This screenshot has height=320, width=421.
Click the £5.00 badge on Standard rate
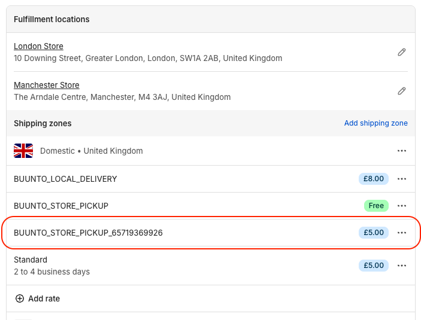pyautogui.click(x=374, y=266)
